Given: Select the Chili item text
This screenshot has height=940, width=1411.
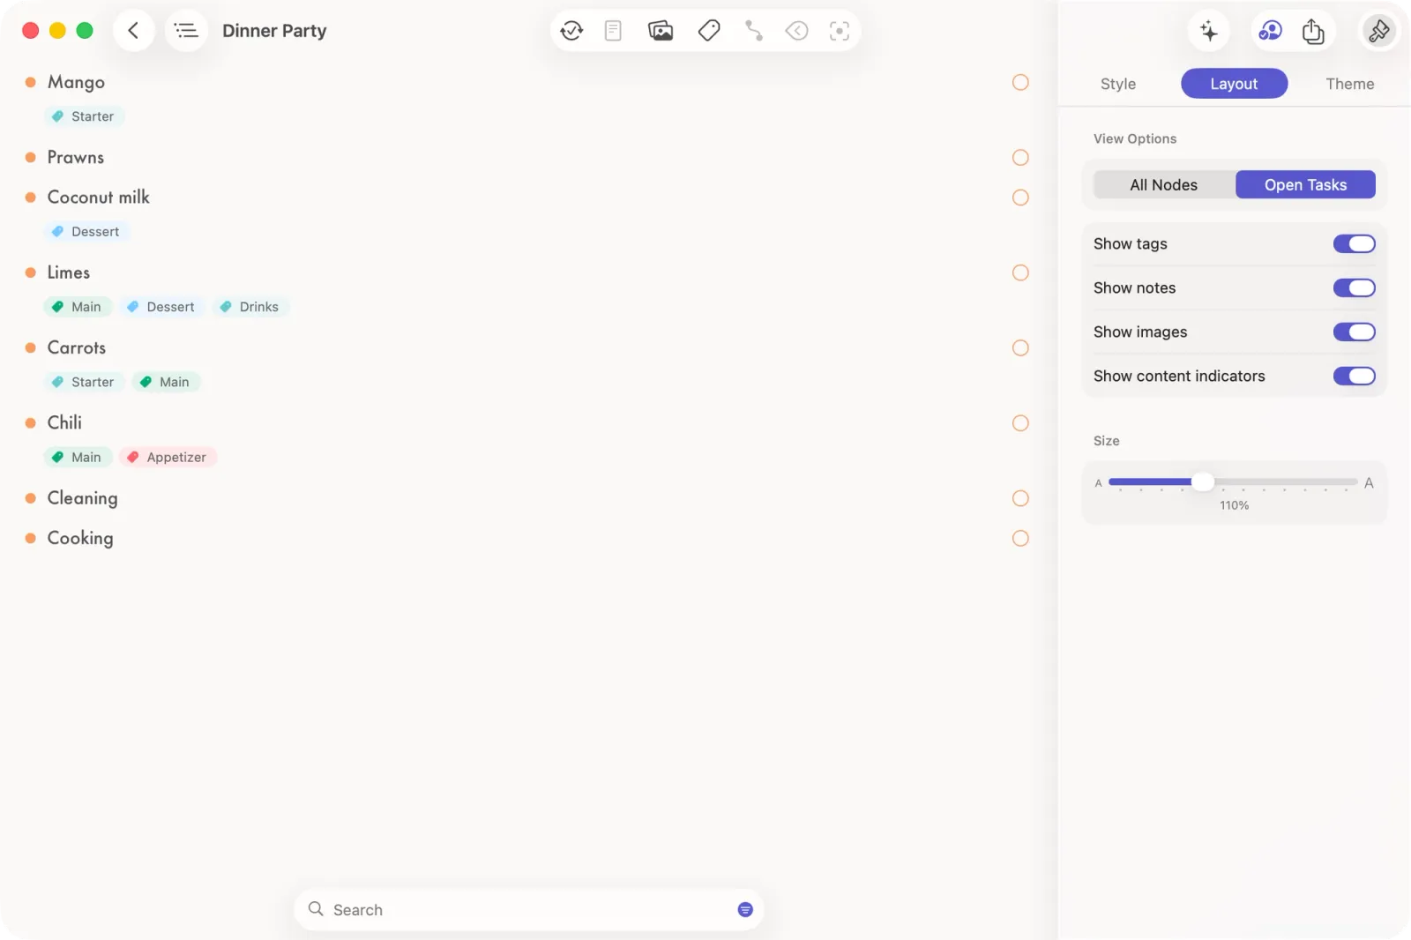Looking at the screenshot, I should coord(64,422).
